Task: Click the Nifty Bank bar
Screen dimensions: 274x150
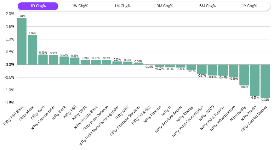Action: (64, 61)
